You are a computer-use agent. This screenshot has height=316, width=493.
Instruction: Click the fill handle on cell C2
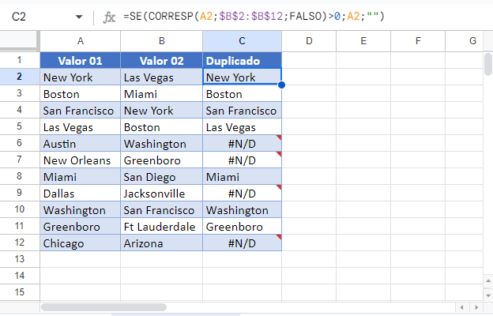pyautogui.click(x=282, y=85)
